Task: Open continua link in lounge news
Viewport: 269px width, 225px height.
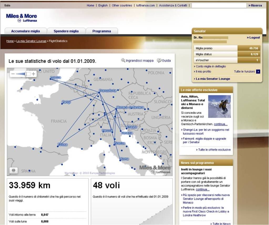Action: (203, 189)
